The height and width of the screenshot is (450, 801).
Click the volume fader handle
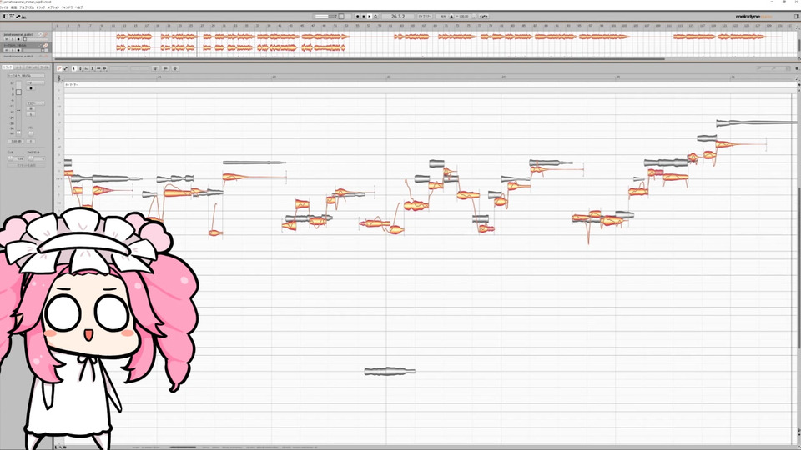tap(18, 92)
